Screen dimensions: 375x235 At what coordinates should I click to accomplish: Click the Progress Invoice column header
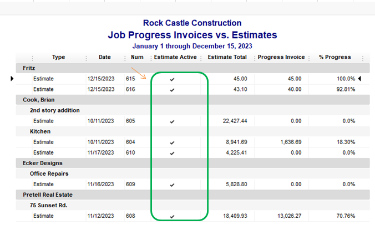point(281,57)
